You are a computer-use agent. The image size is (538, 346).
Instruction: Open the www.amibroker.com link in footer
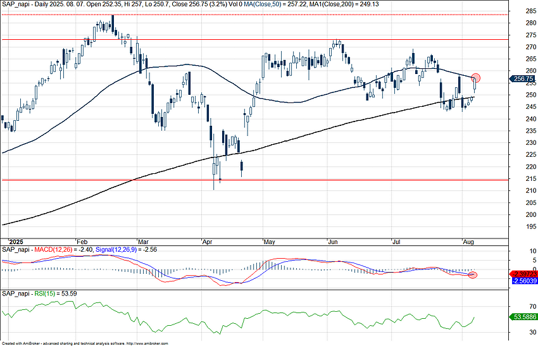pos(147,343)
